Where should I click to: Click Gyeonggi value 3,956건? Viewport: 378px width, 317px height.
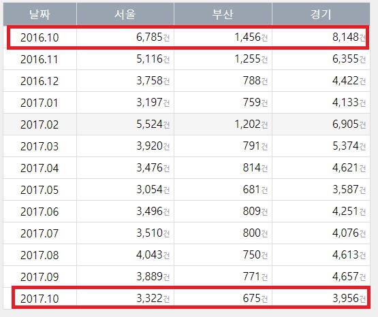pos(349,299)
